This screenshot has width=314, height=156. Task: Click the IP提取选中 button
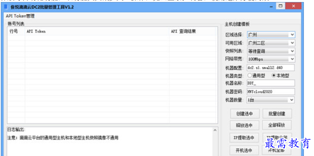[244, 137]
